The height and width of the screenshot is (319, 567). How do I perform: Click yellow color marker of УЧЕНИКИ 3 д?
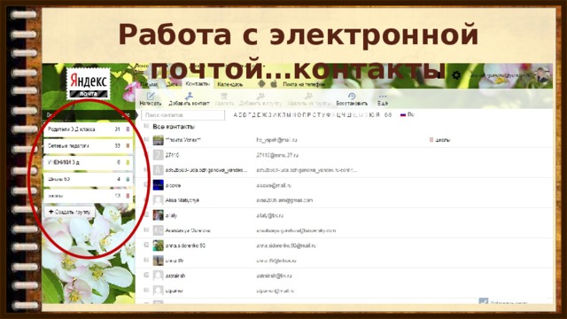click(x=128, y=162)
